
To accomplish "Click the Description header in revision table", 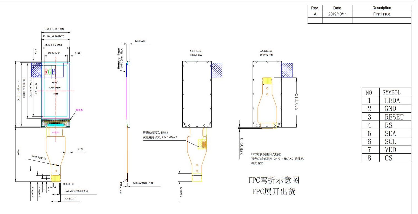I will [x=382, y=8].
